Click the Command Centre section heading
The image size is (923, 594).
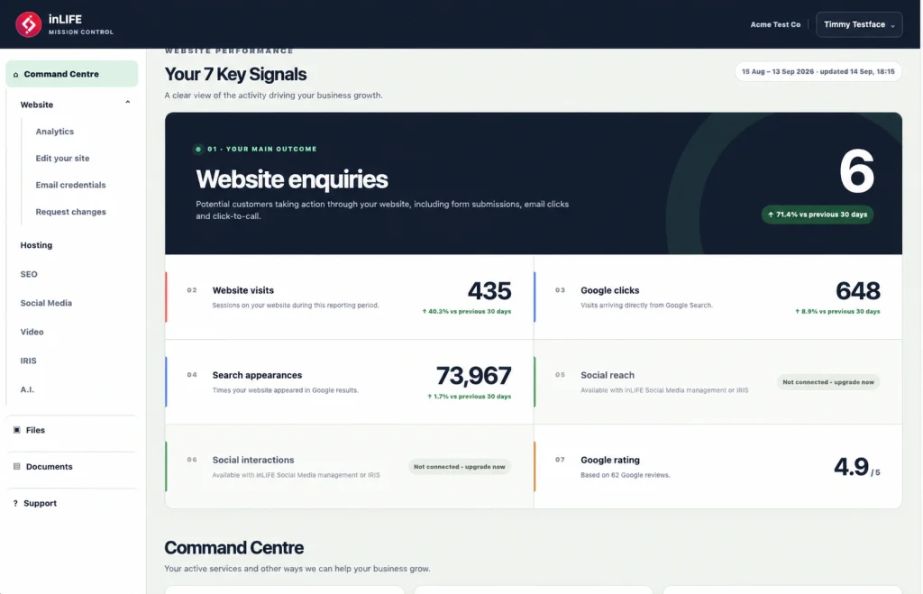(x=233, y=548)
